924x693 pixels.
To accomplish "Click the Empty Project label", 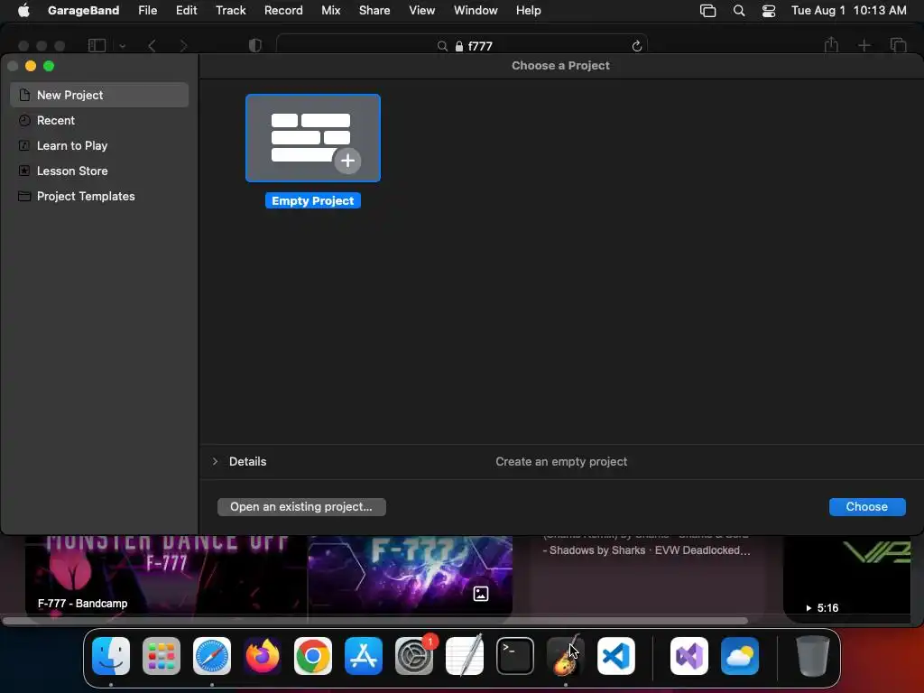I will pyautogui.click(x=313, y=201).
